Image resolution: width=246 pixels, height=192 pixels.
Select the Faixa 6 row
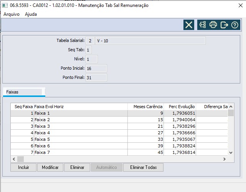(119, 146)
